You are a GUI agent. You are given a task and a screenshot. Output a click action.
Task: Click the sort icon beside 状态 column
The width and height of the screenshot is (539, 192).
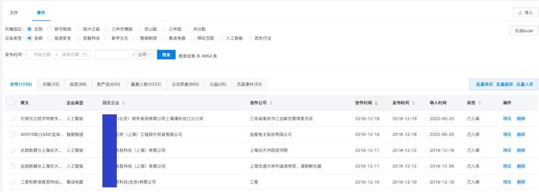[x=480, y=103]
